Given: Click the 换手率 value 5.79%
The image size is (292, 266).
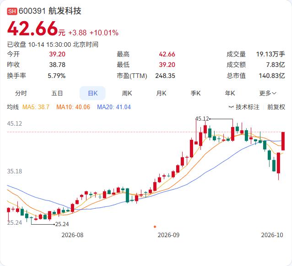Looking at the screenshot, I should tap(57, 76).
